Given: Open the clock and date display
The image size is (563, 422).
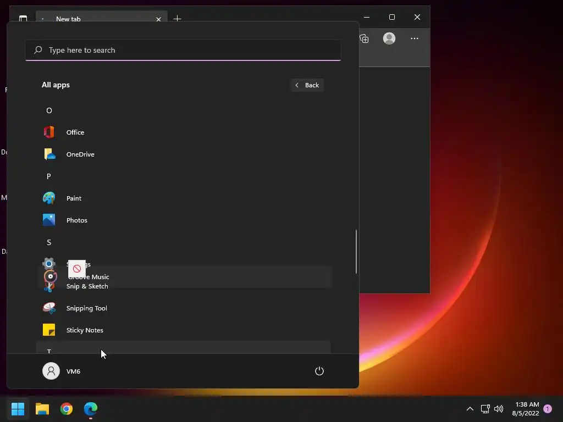Looking at the screenshot, I should (526, 409).
